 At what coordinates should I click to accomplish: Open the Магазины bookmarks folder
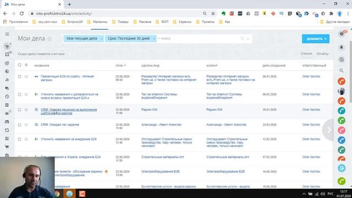tap(97, 22)
